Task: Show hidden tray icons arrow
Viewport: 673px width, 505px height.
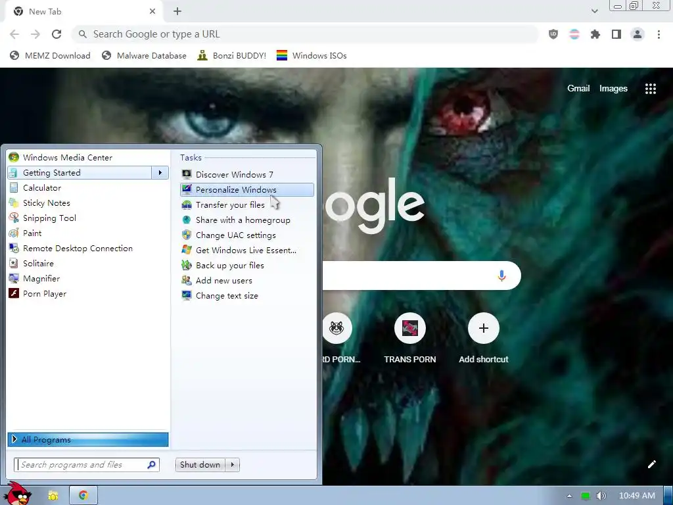Action: coord(569,496)
